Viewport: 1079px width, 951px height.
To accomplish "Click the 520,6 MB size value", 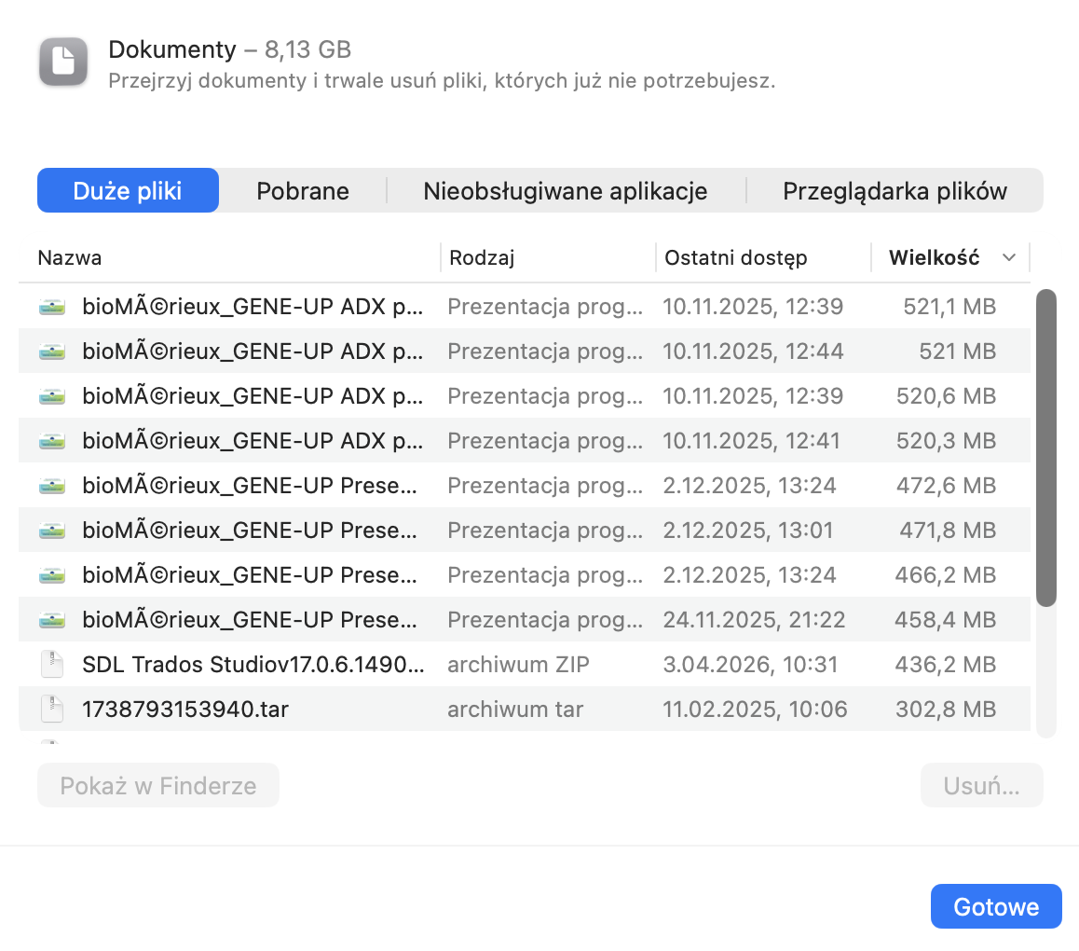I will pos(946,396).
